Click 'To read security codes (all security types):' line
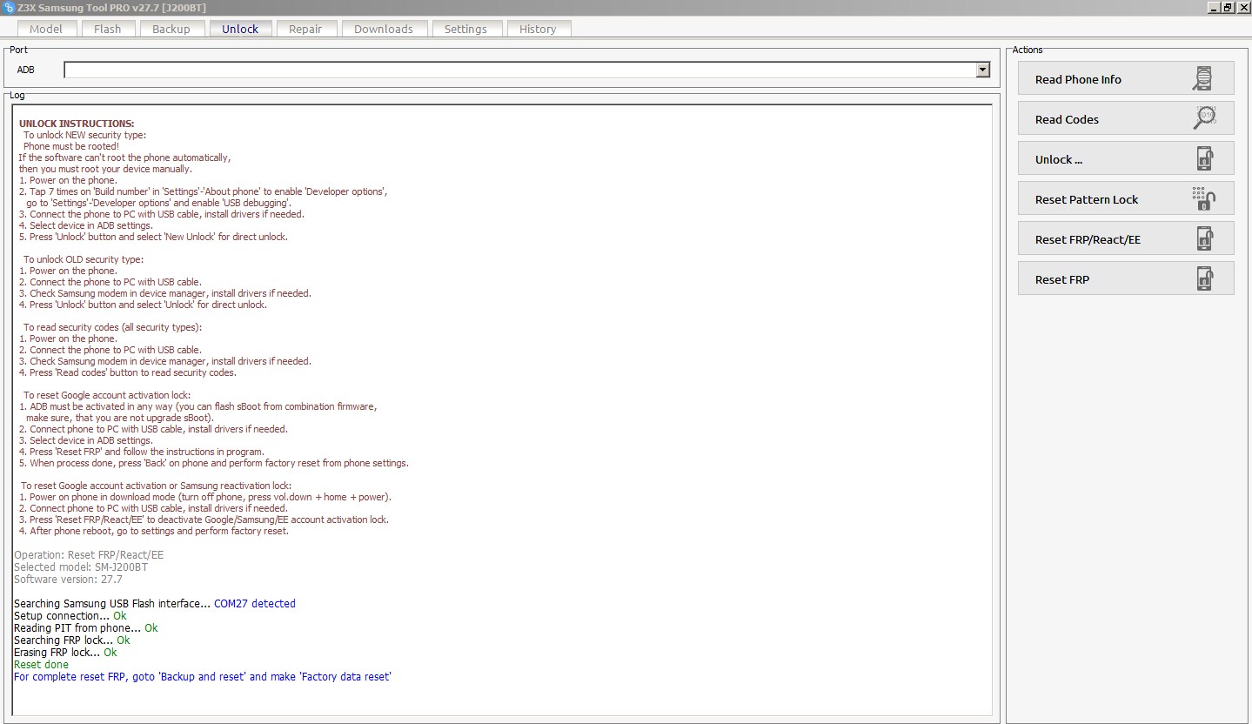The height and width of the screenshot is (724, 1252). coord(112,327)
